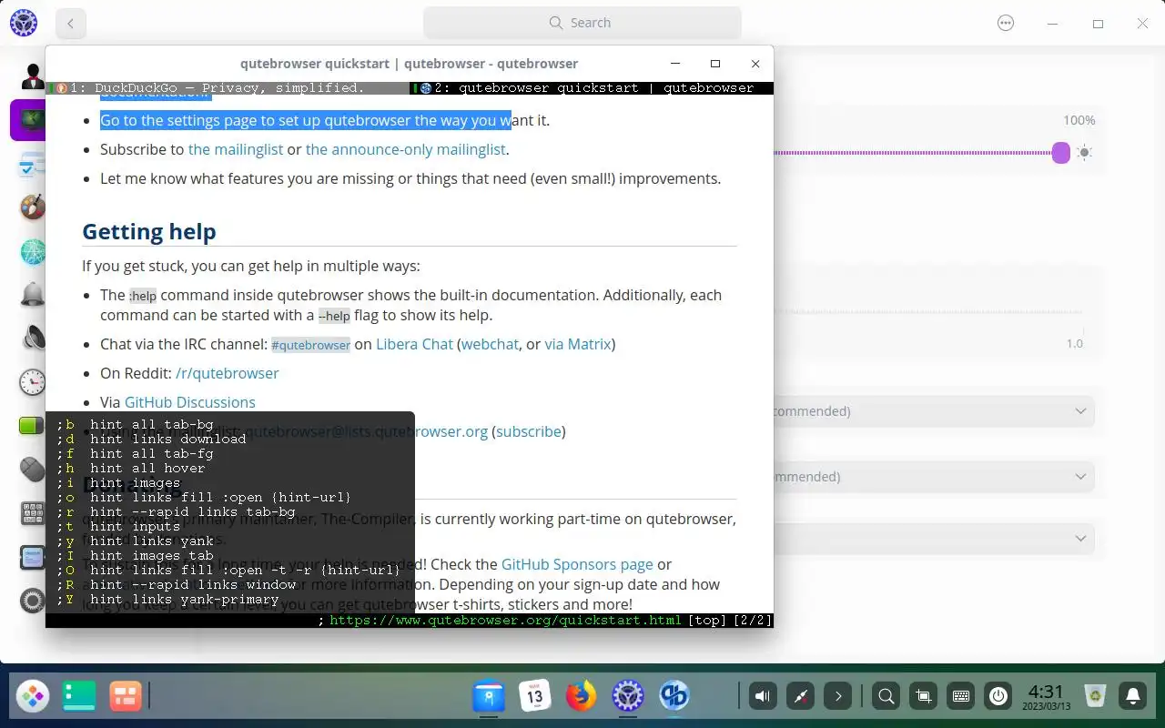
Task: Open the onscreen keyboard tray icon
Action: (960, 697)
